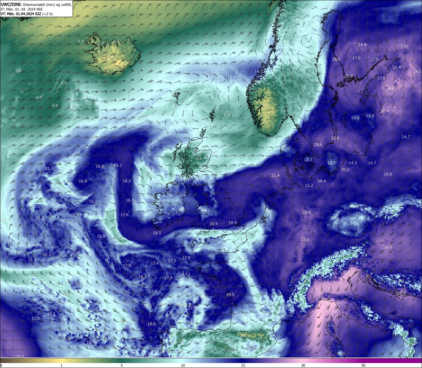Click the 23.5 value on the map
This screenshot has width=422, height=368.
tap(336, 59)
